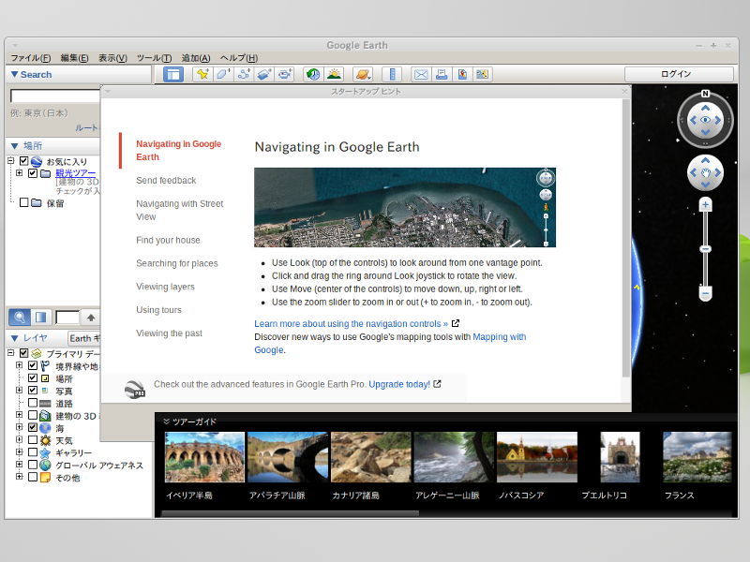Enable the 道路 layer checkbox
The height and width of the screenshot is (562, 750).
click(x=33, y=403)
